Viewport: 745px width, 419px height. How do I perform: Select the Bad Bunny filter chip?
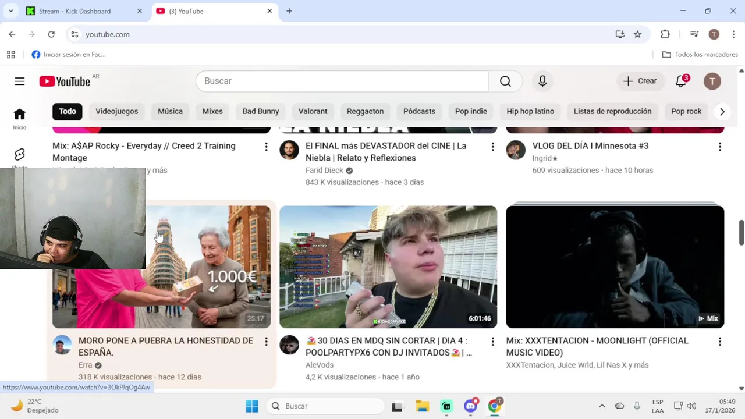261,111
